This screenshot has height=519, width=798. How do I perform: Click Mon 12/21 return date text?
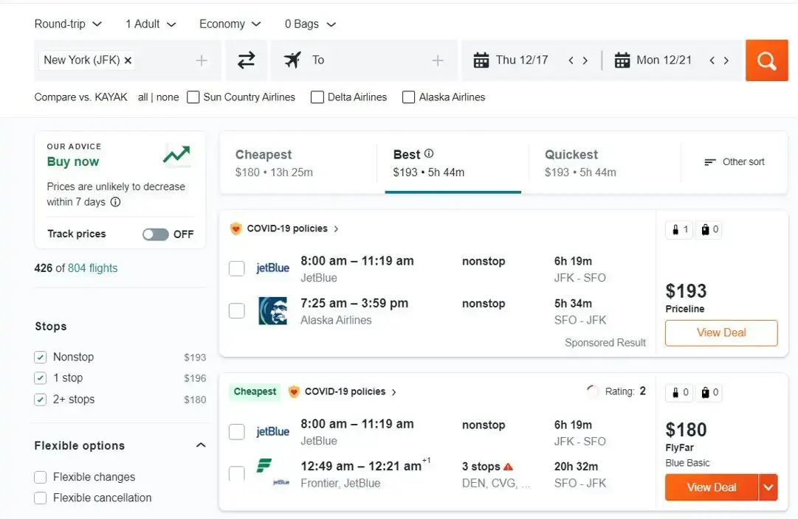coord(664,60)
